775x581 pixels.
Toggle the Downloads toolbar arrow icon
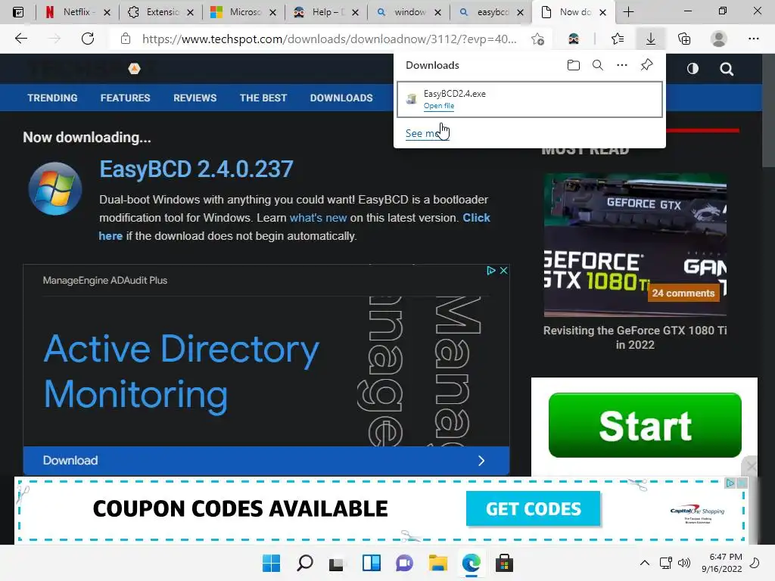pyautogui.click(x=650, y=39)
